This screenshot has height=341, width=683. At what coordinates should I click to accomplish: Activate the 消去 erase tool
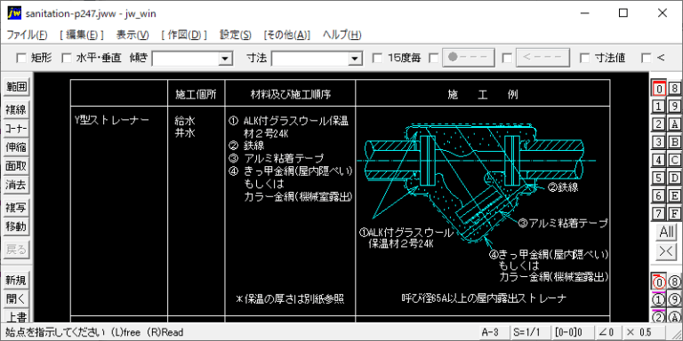pos(16,186)
